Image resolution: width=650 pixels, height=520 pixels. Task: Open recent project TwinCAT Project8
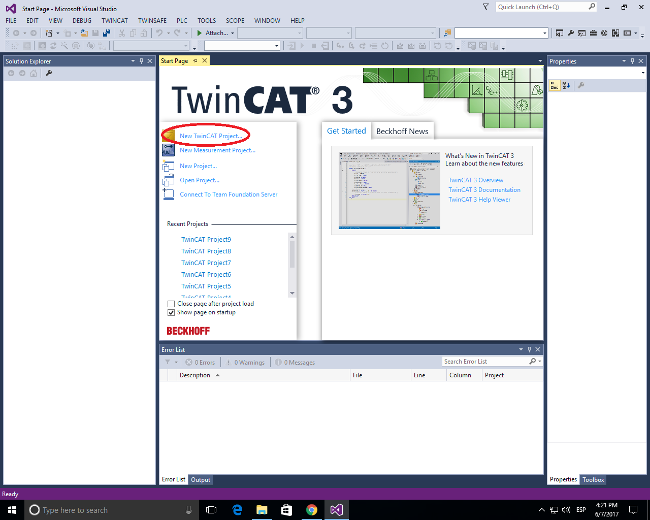206,251
